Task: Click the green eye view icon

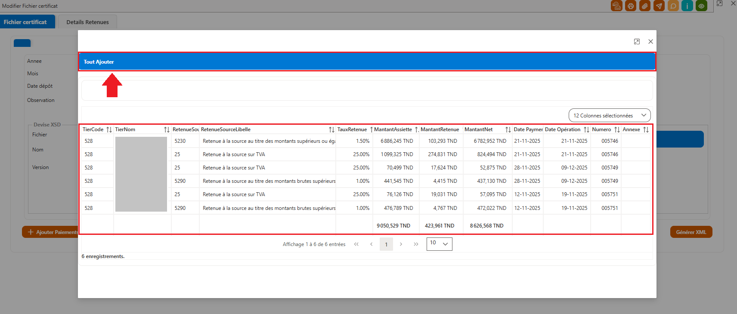Action: pyautogui.click(x=702, y=6)
